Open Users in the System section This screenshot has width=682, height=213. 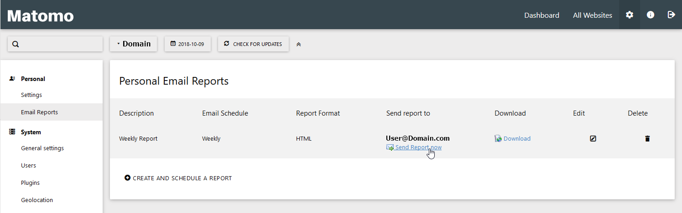28,166
